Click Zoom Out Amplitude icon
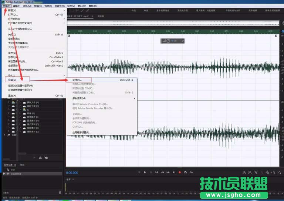The image size is (284, 201). 250,172
